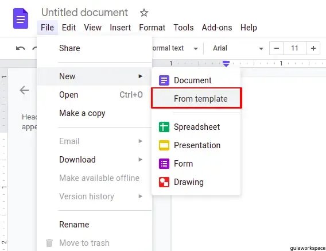Decrease font size with minus button
The height and width of the screenshot is (251, 326).
click(x=276, y=48)
